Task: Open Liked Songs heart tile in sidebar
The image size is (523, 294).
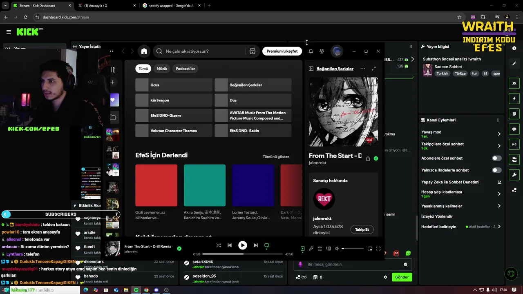Action: (x=113, y=100)
